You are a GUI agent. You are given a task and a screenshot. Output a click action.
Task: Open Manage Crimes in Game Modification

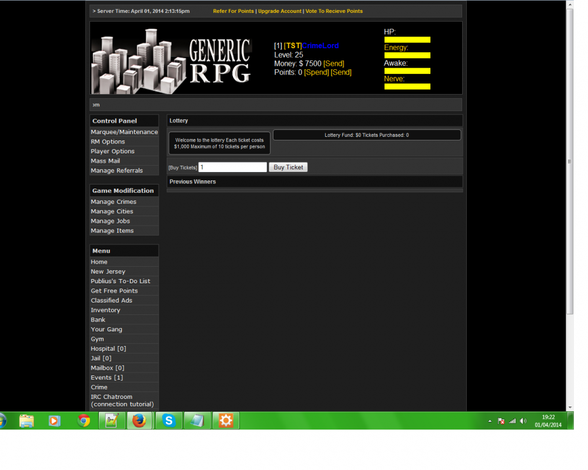click(113, 202)
